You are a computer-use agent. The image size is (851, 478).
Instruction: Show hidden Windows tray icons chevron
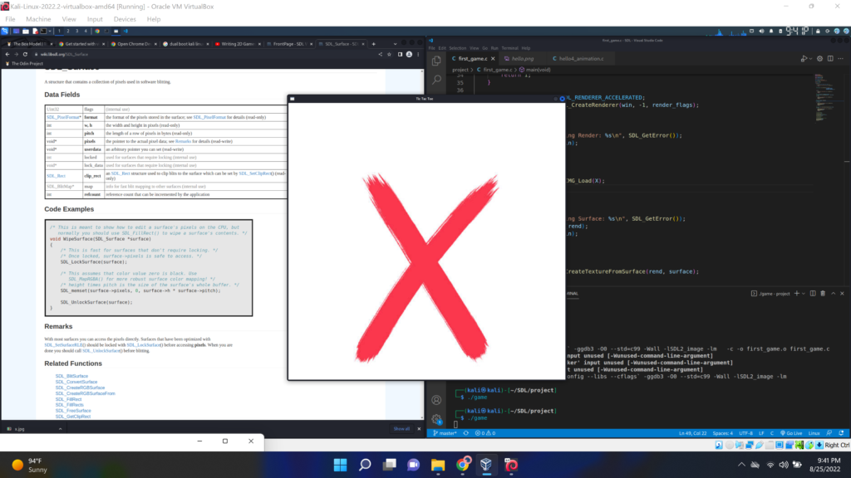click(x=741, y=465)
